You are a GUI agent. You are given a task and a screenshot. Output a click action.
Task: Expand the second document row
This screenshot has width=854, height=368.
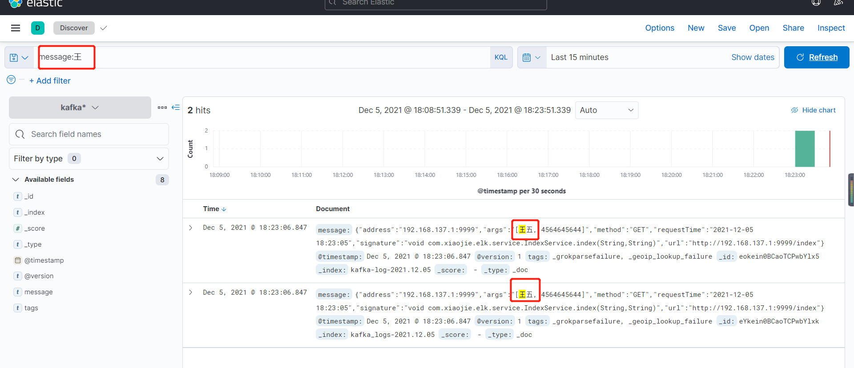(190, 292)
